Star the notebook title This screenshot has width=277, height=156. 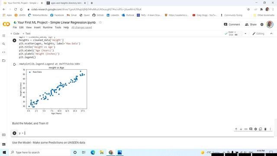pos(100,22)
